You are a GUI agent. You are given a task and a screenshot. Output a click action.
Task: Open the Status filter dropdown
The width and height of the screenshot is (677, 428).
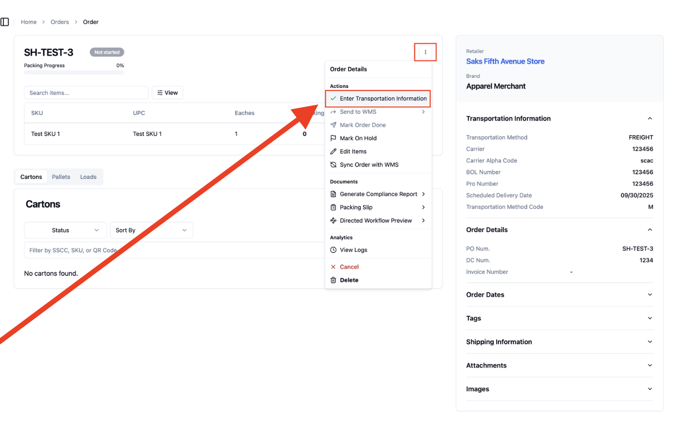tap(66, 230)
